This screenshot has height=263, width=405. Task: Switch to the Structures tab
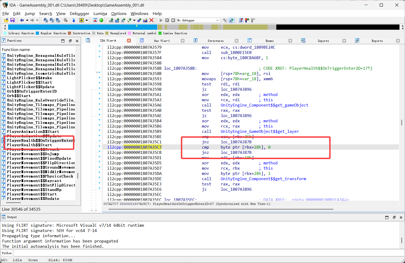(x=216, y=41)
